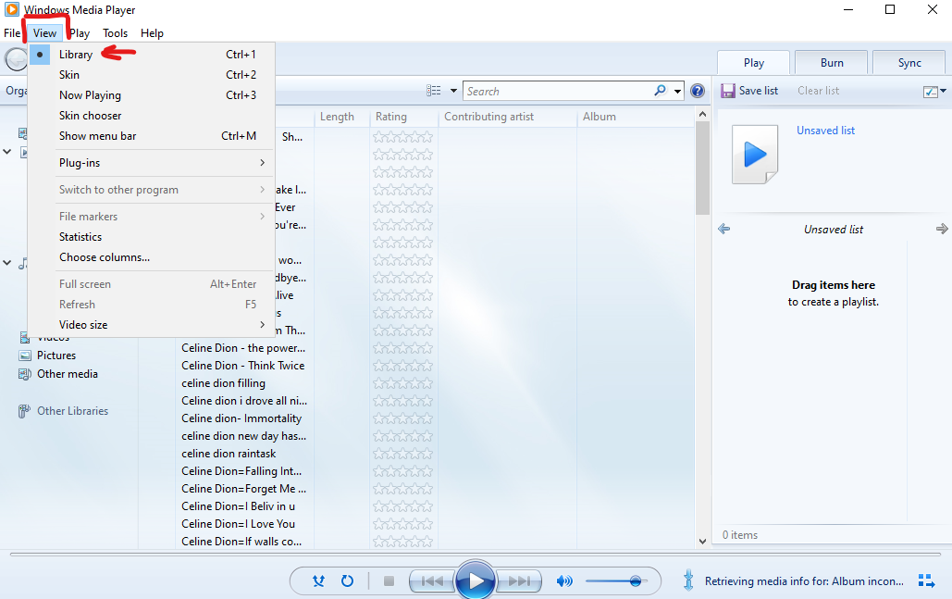Click inside the Search field
Image resolution: width=952 pixels, height=599 pixels.
pos(559,91)
